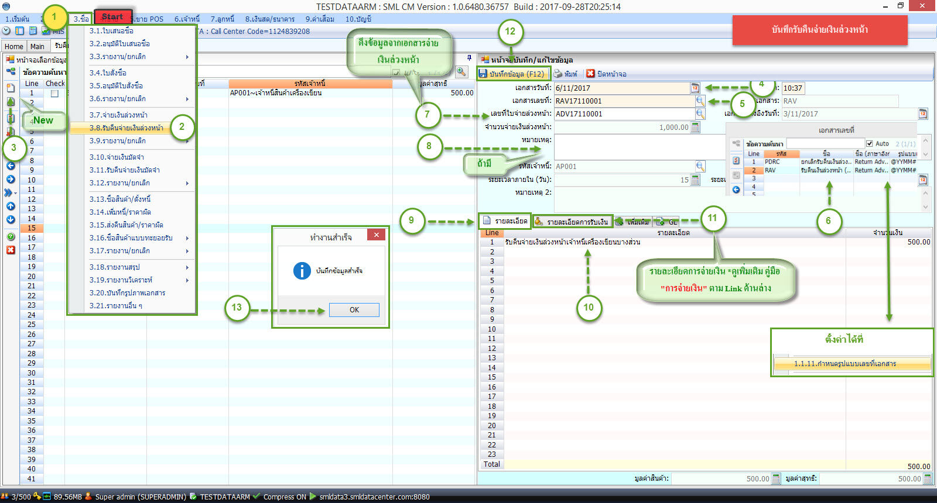Screen dimensions: 937x503
Task: Click the blue back arrow in left toolbar
Action: tap(11, 166)
